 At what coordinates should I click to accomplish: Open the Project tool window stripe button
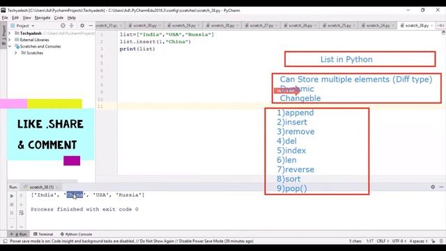point(3,35)
